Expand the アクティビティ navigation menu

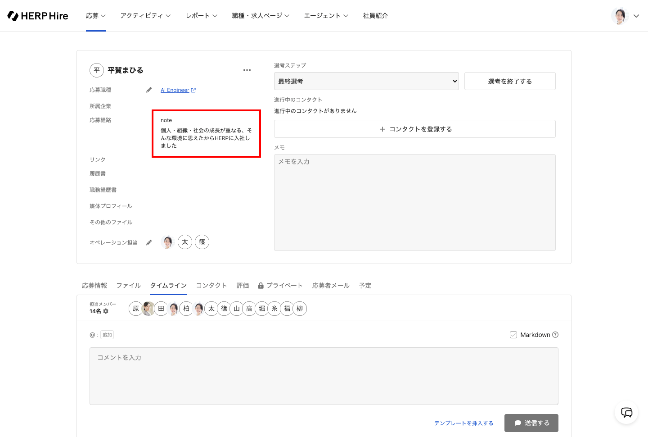coord(145,16)
